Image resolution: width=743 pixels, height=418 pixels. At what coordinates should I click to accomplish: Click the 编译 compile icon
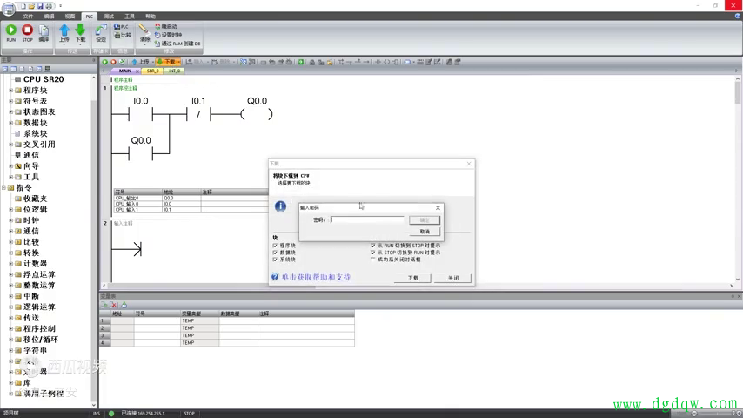click(x=44, y=31)
